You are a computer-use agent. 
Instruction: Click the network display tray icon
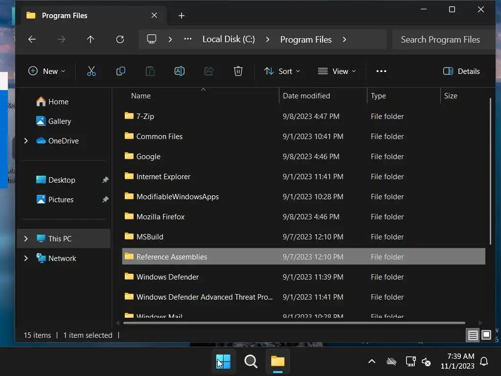tap(410, 362)
